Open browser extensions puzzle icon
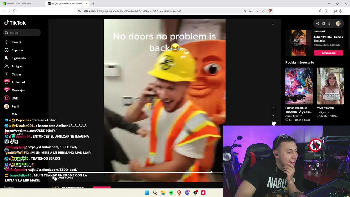350x197 pixels. pyautogui.click(x=321, y=11)
